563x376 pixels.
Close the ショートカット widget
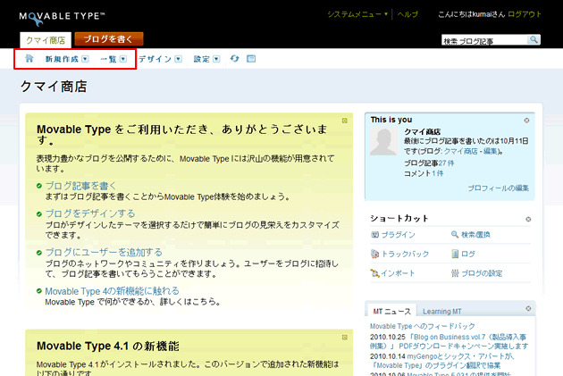(x=528, y=219)
